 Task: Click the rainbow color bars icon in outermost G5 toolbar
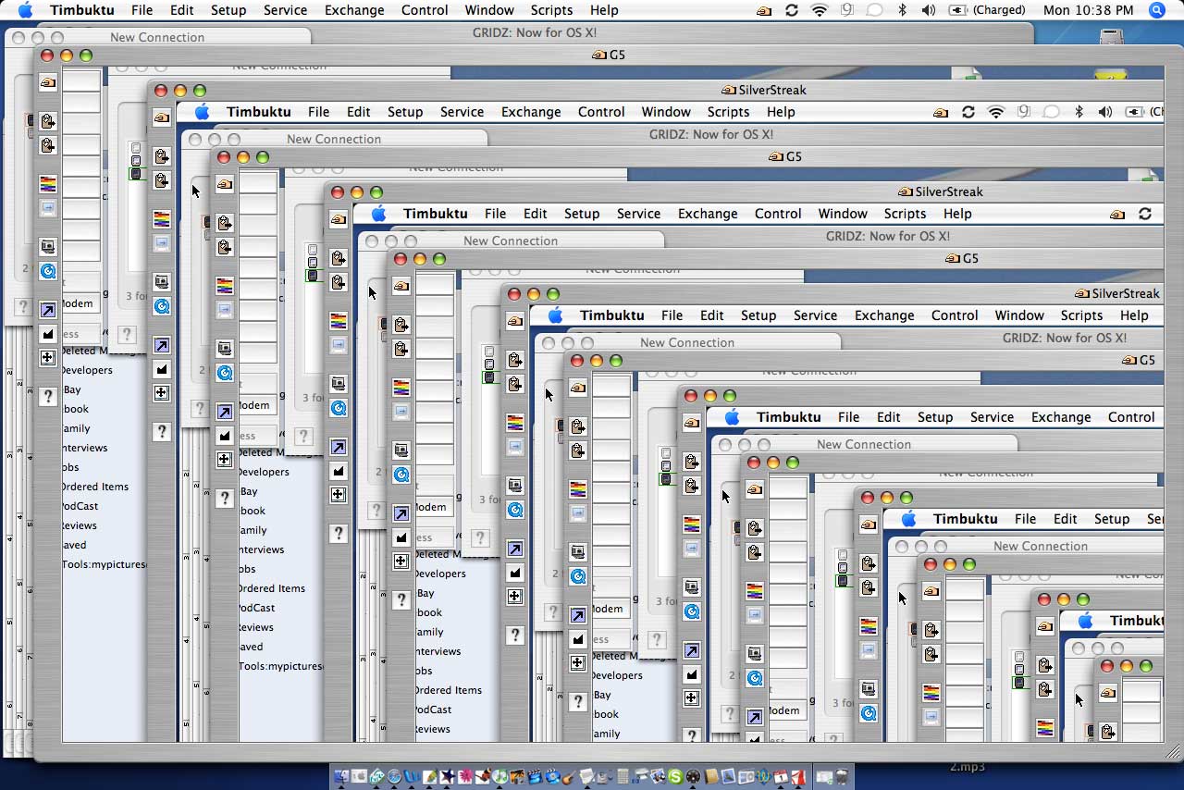(x=48, y=184)
